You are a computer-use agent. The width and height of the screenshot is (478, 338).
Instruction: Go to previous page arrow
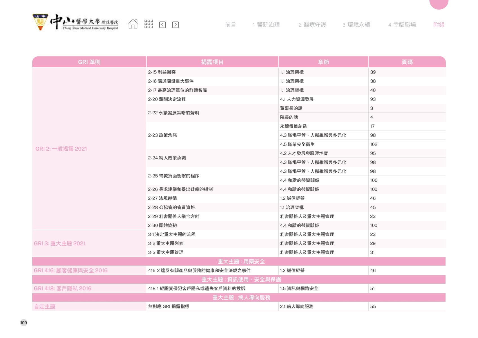[163, 25]
